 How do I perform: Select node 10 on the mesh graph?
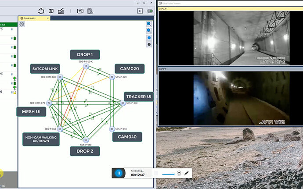coord(86,67)
